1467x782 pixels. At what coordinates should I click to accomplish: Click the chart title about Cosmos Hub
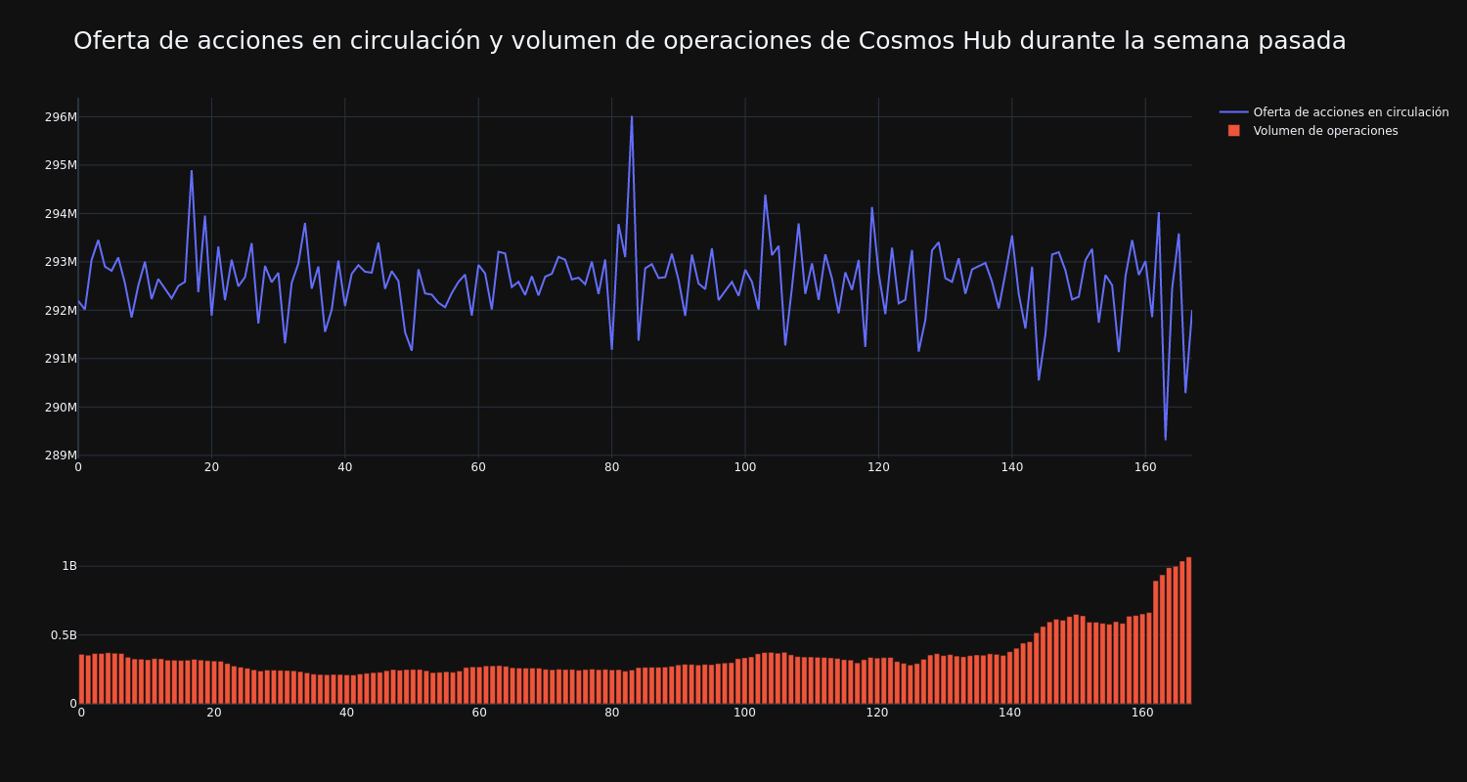pos(709,41)
